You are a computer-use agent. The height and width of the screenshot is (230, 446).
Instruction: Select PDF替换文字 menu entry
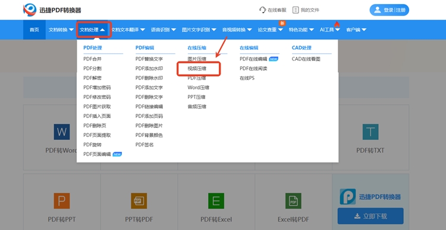tap(149, 59)
